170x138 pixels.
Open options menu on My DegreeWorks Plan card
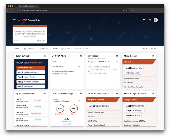[x=41, y=94]
